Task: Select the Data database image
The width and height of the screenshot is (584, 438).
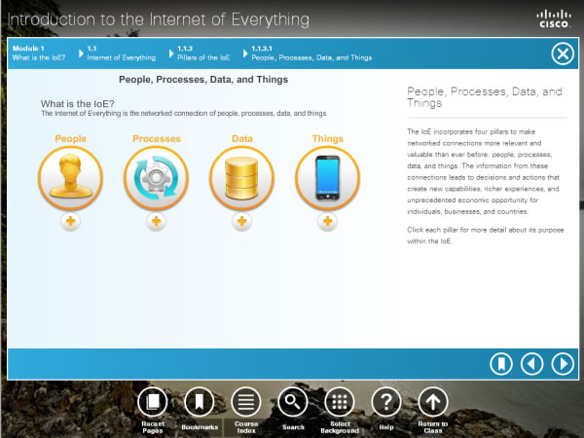Action: (x=241, y=178)
